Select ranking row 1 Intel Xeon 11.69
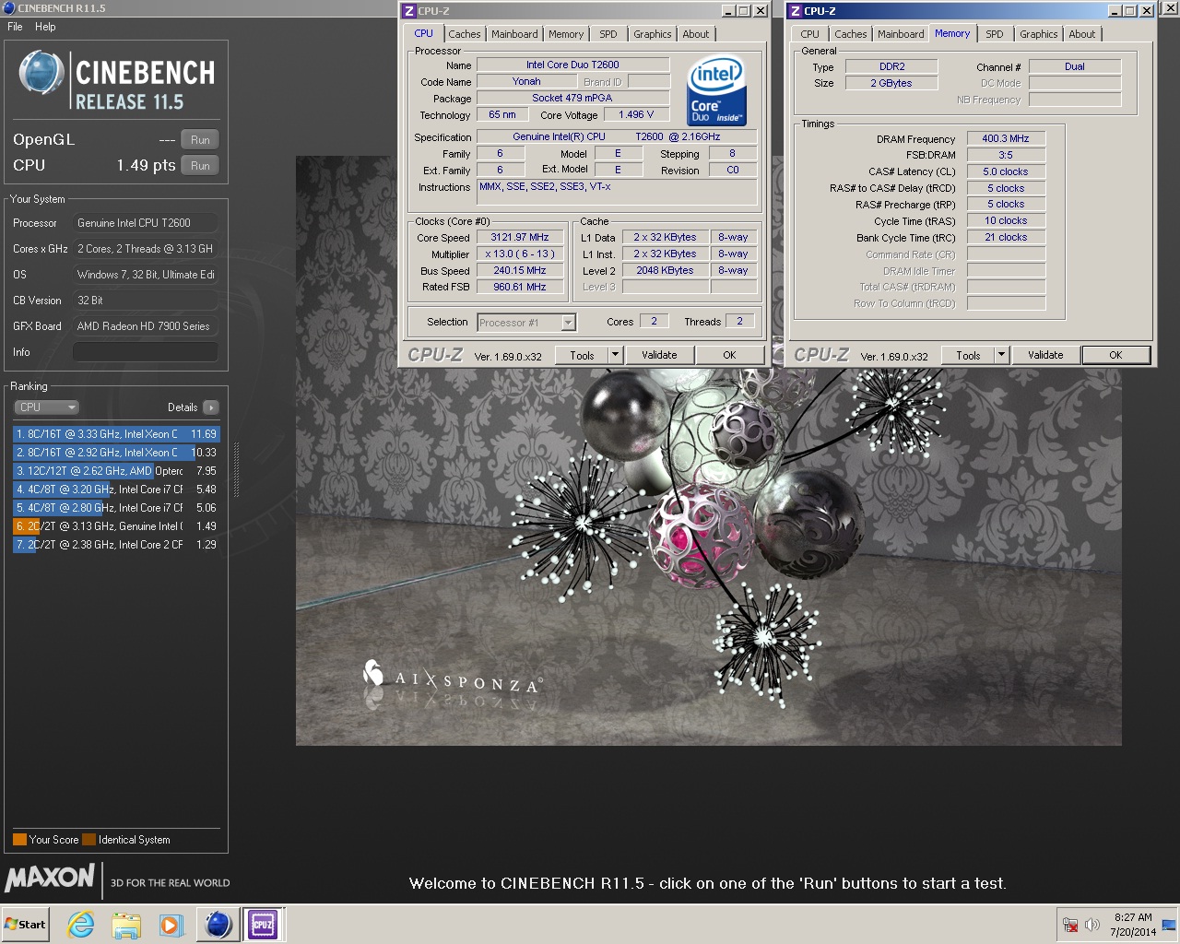Viewport: 1180px width, 944px height. pos(116,434)
